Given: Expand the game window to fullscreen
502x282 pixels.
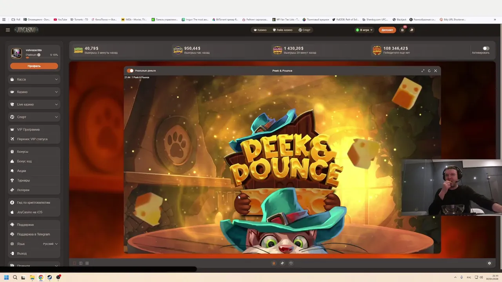Looking at the screenshot, I should [x=423, y=71].
